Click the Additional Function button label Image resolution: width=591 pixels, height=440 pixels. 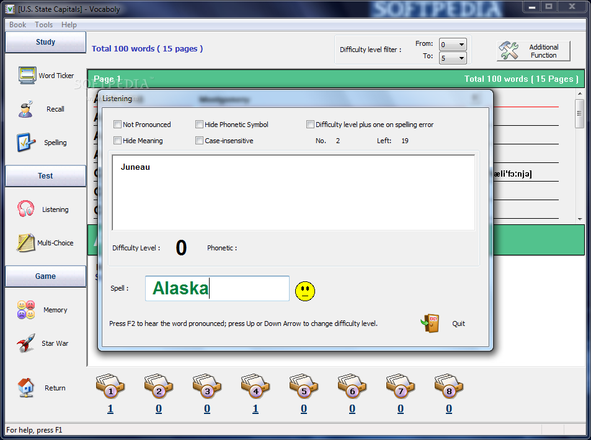click(543, 51)
